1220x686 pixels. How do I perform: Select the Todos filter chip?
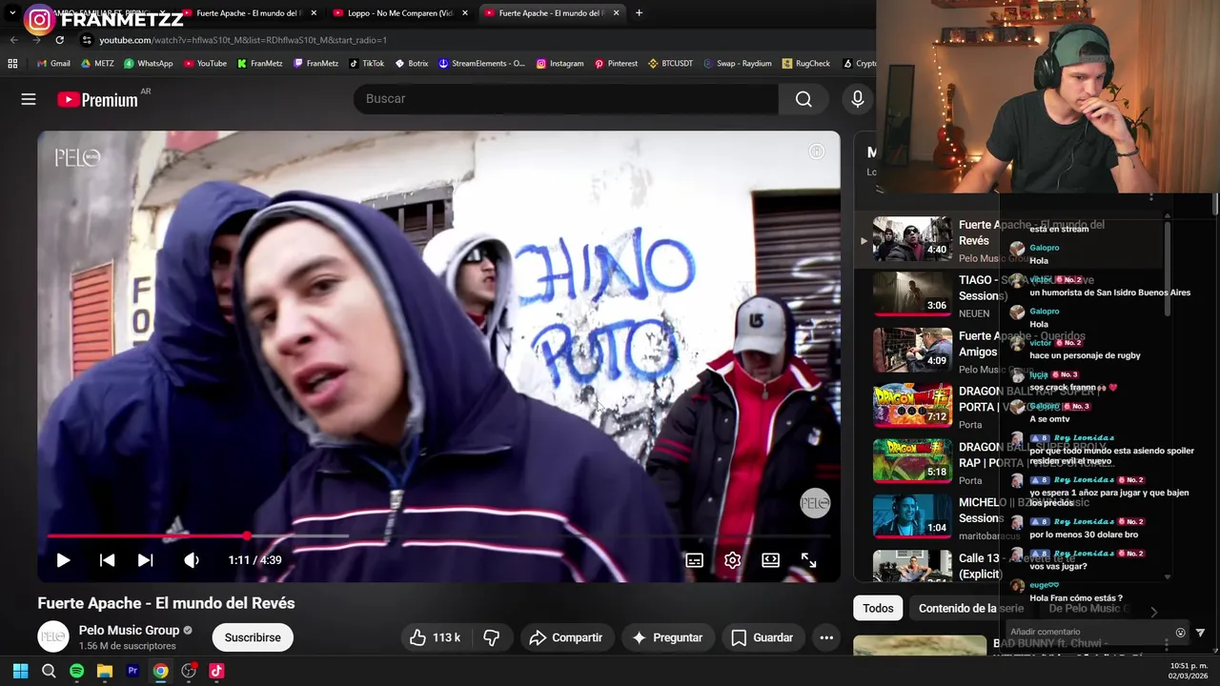point(878,608)
